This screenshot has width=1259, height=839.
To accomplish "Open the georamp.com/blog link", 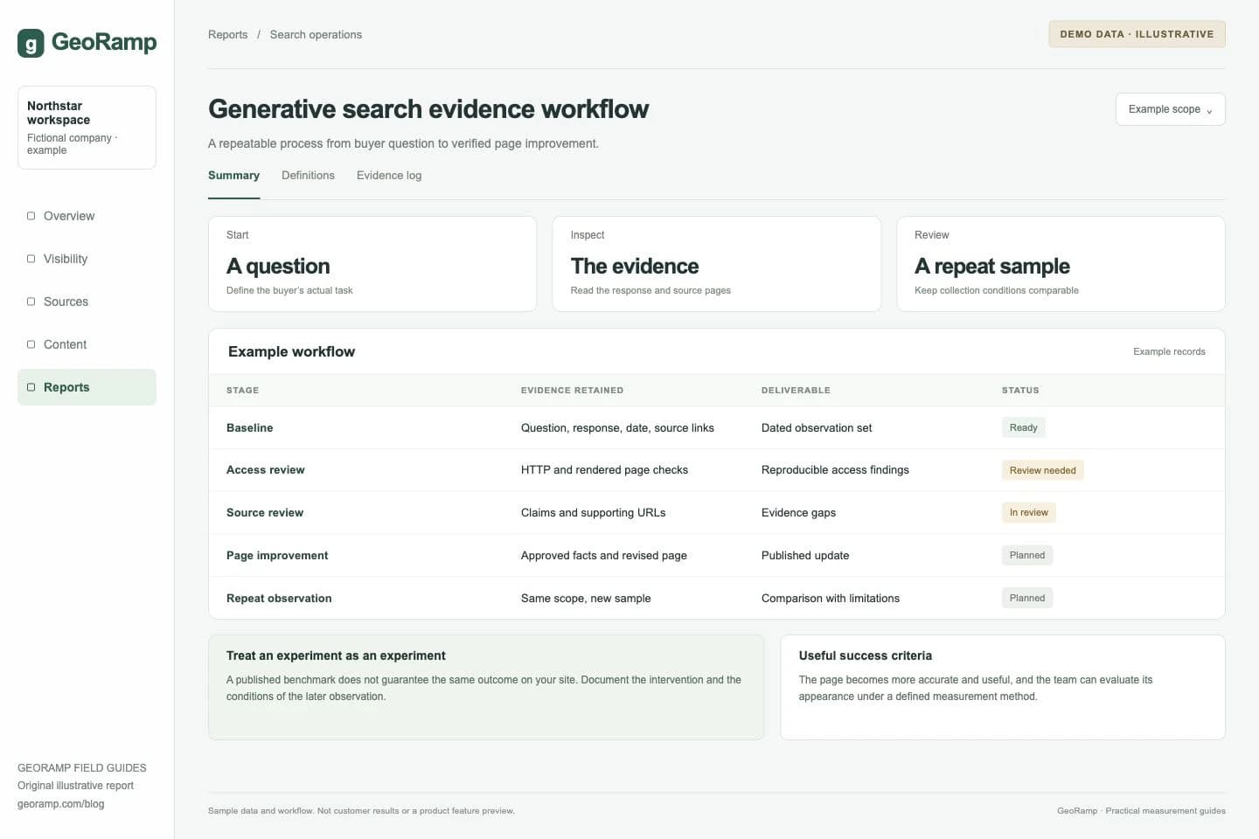I will tap(61, 804).
